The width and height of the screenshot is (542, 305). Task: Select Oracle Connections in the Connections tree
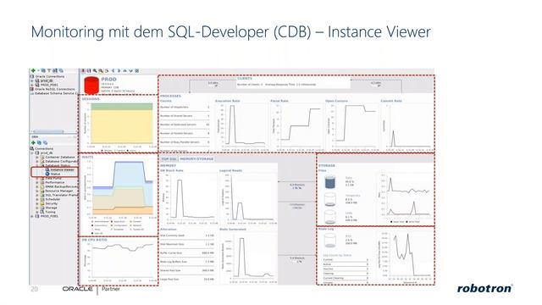pos(50,76)
